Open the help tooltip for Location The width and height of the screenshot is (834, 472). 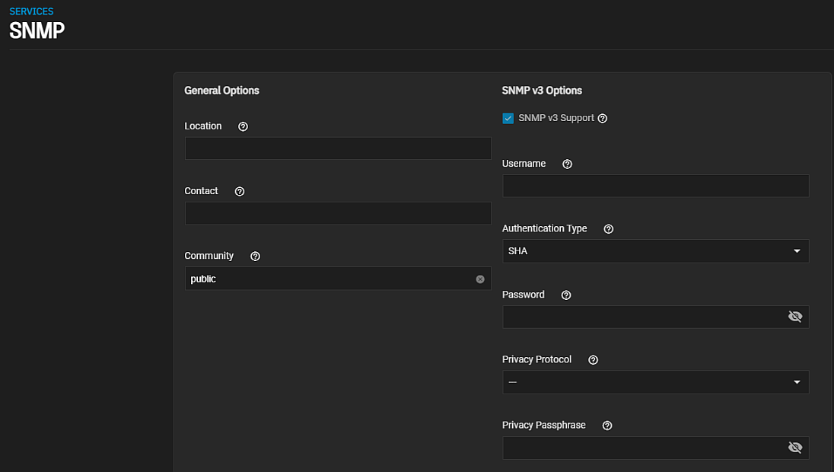[x=242, y=126]
